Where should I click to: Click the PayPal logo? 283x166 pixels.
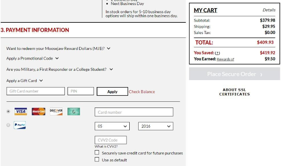[x=20, y=125]
